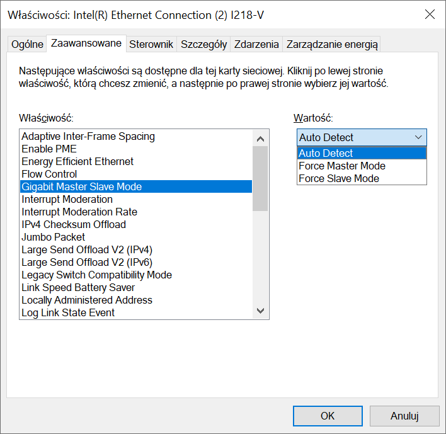Select Energy Efficient Ethernet property
The height and width of the screenshot is (434, 446).
point(77,161)
